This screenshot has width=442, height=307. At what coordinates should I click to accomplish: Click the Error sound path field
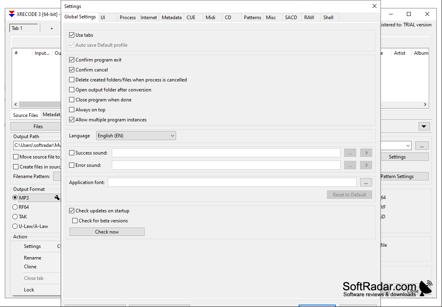(x=226, y=165)
